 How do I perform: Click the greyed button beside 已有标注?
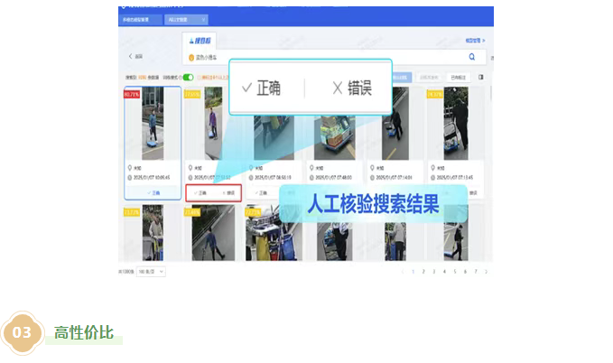(429, 77)
